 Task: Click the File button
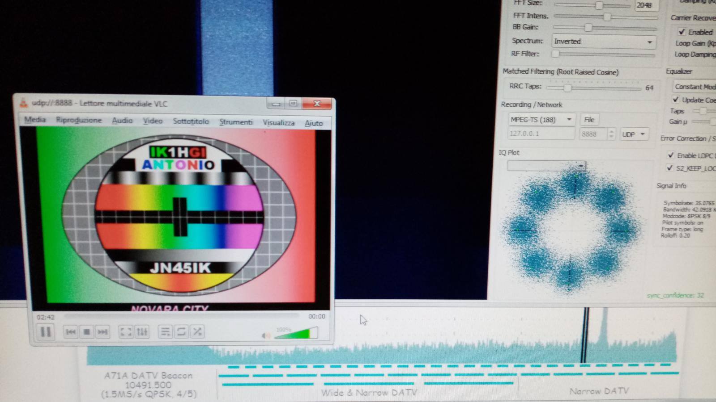[x=589, y=120]
